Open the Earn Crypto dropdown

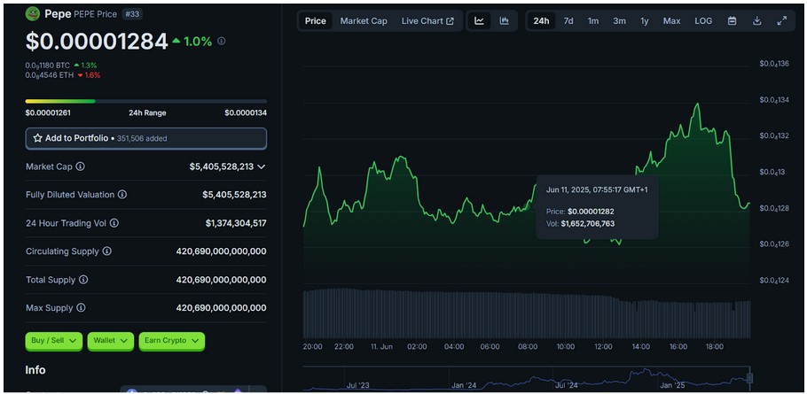(x=172, y=341)
